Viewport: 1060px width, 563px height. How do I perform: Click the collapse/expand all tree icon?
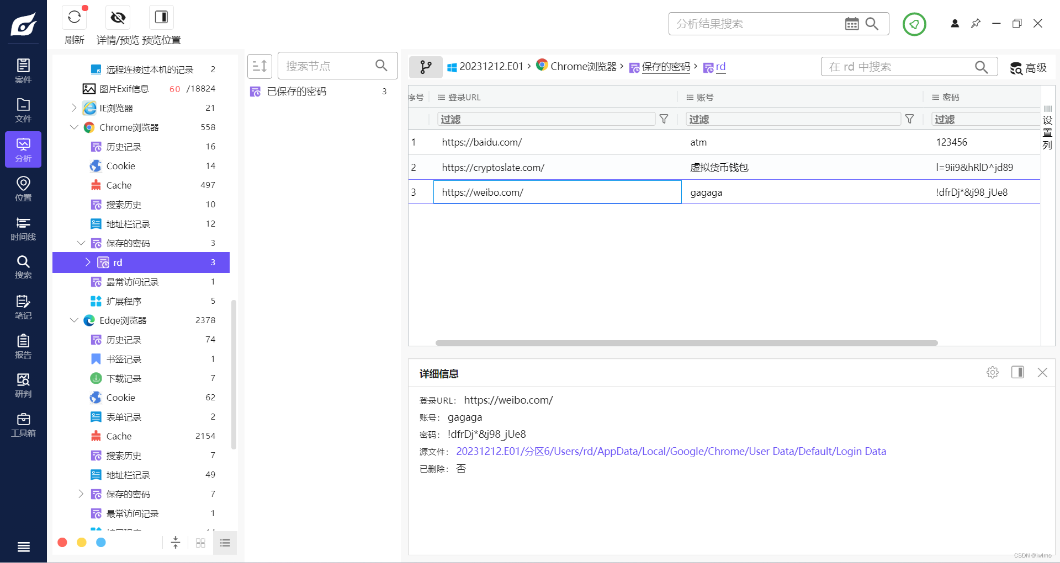176,543
